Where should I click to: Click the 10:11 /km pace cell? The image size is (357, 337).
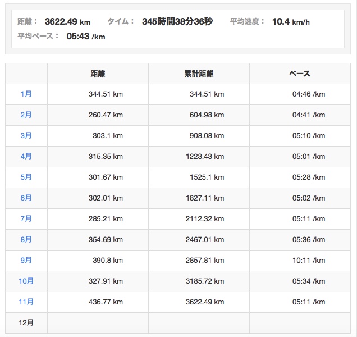(x=308, y=260)
